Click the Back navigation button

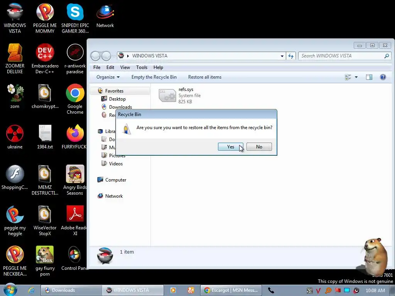point(96,56)
